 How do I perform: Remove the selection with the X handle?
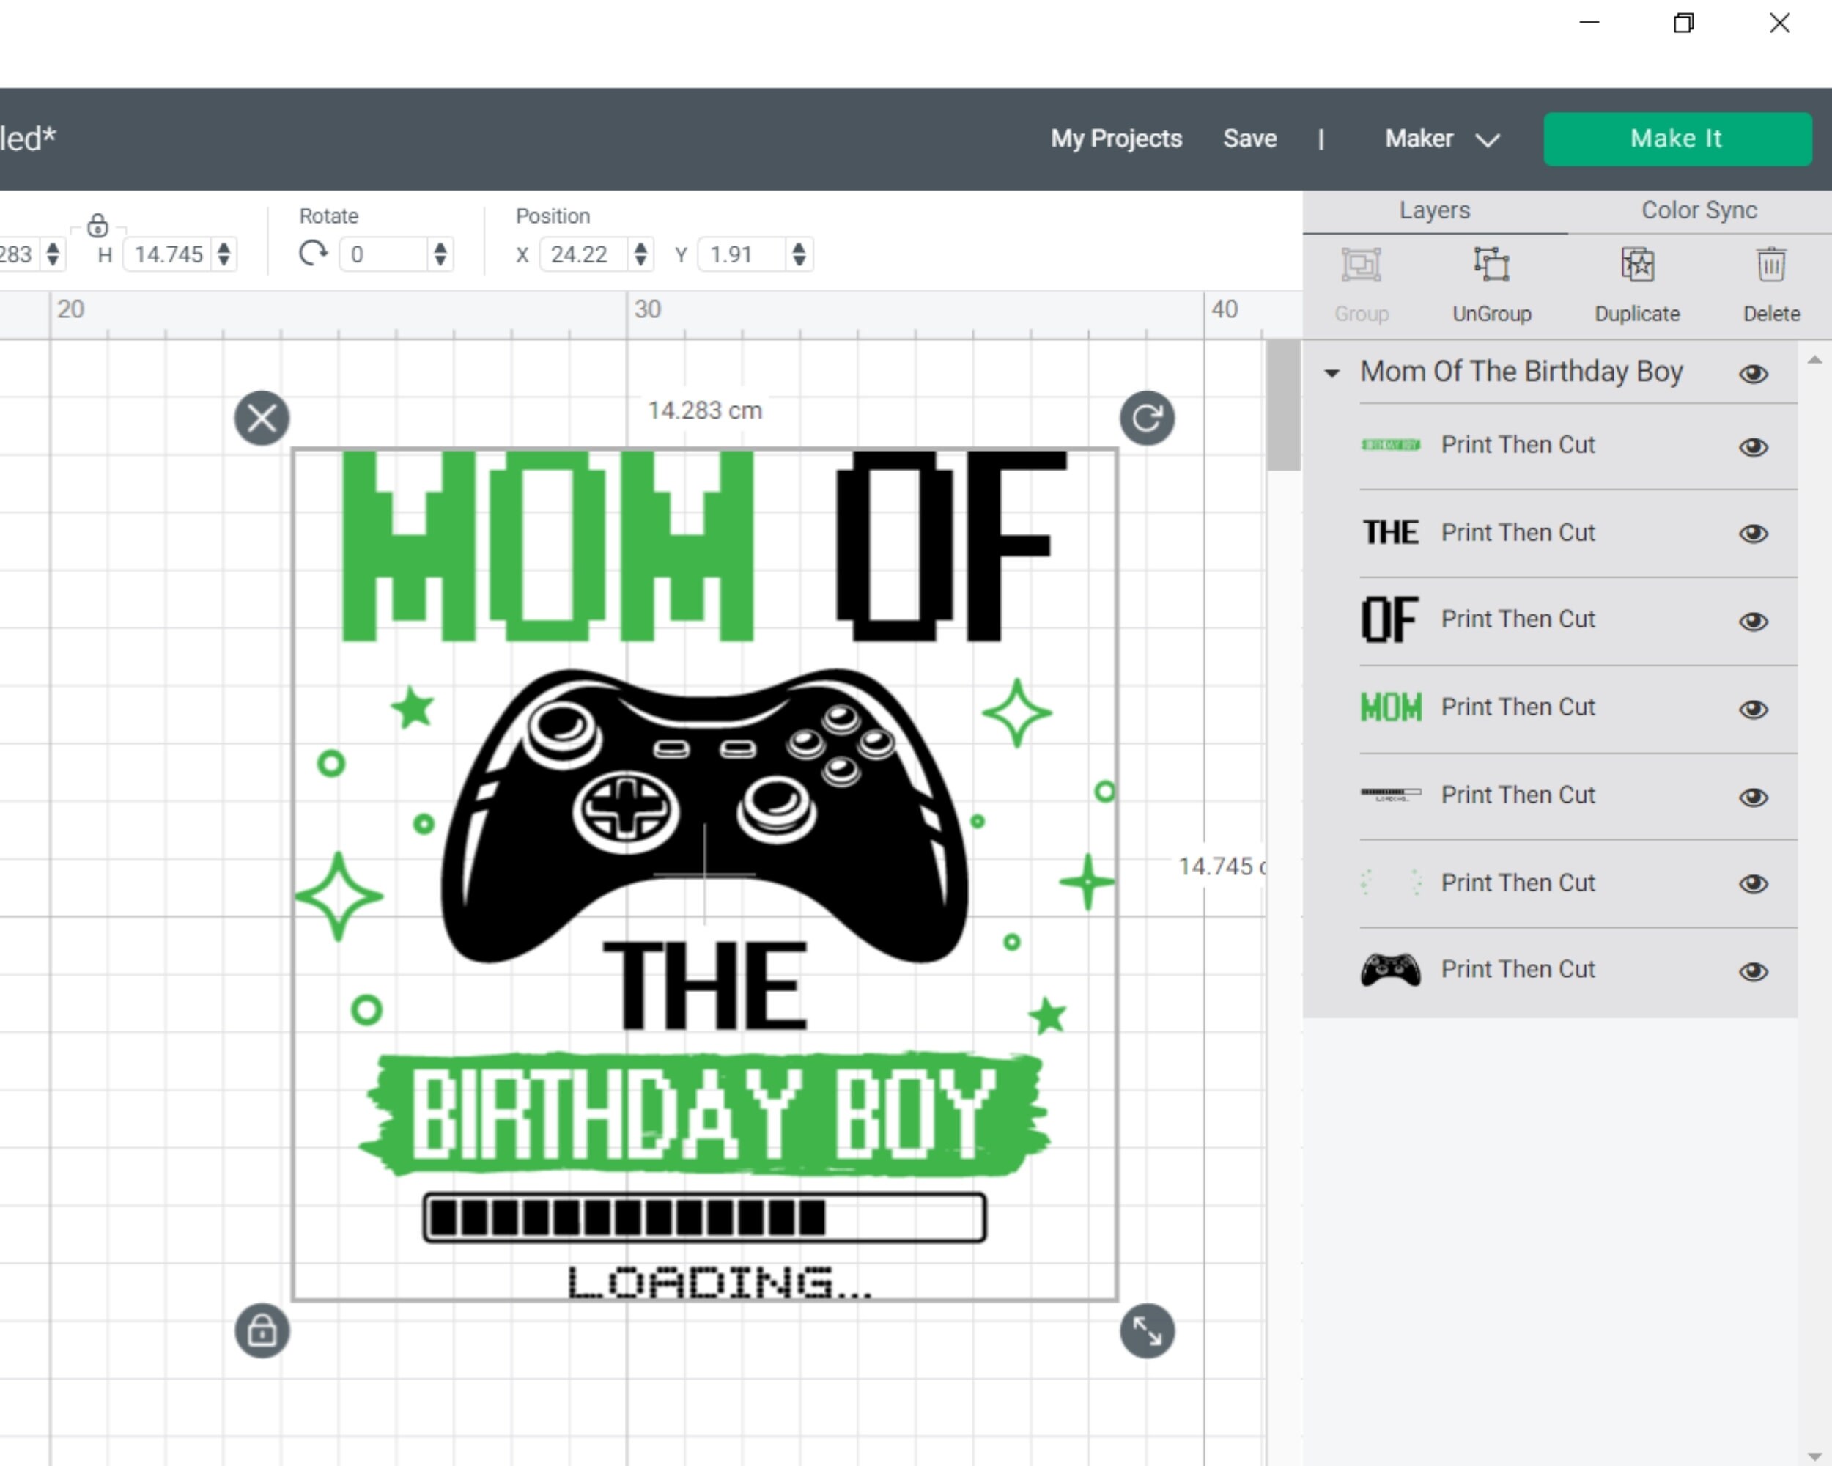click(261, 417)
